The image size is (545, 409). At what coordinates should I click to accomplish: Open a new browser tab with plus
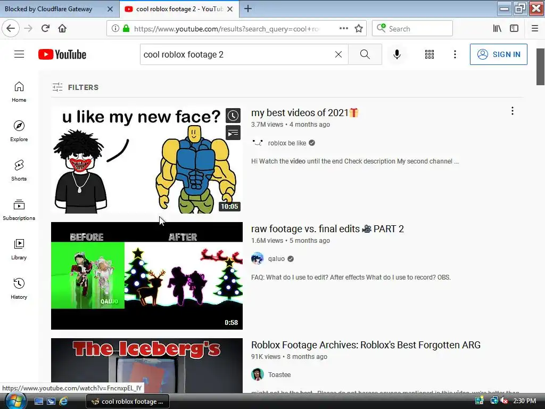(248, 9)
